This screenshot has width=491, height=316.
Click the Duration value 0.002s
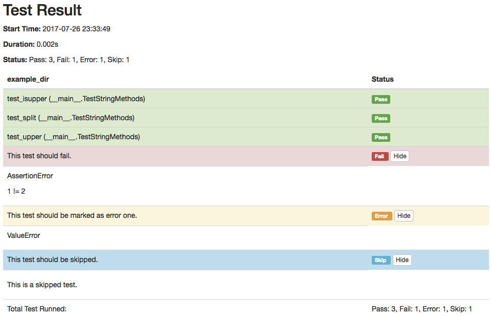click(x=47, y=44)
